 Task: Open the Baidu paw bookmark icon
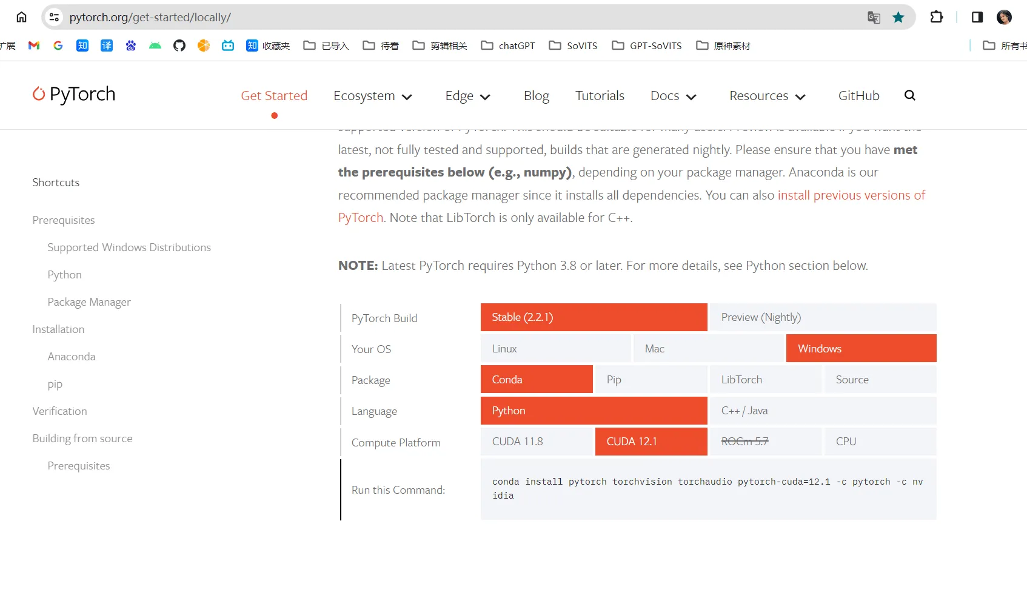[x=131, y=45]
